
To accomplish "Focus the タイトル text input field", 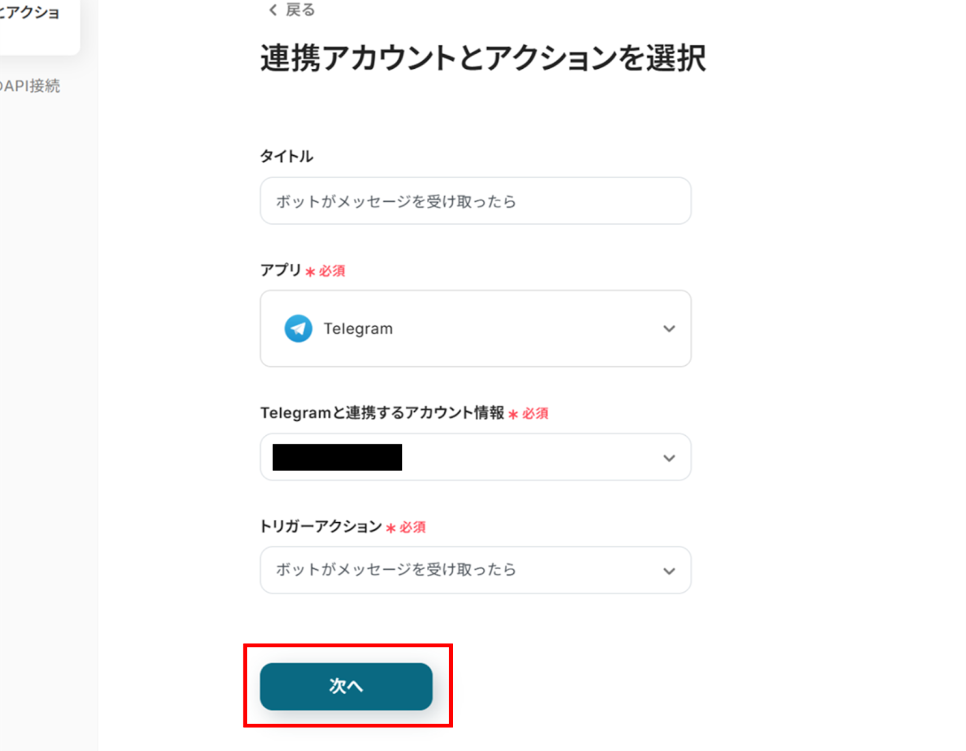I will (x=476, y=201).
